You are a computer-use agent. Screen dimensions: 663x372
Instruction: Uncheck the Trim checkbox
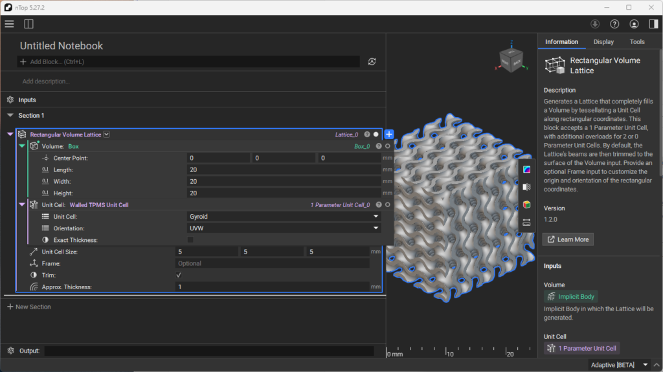click(x=179, y=275)
